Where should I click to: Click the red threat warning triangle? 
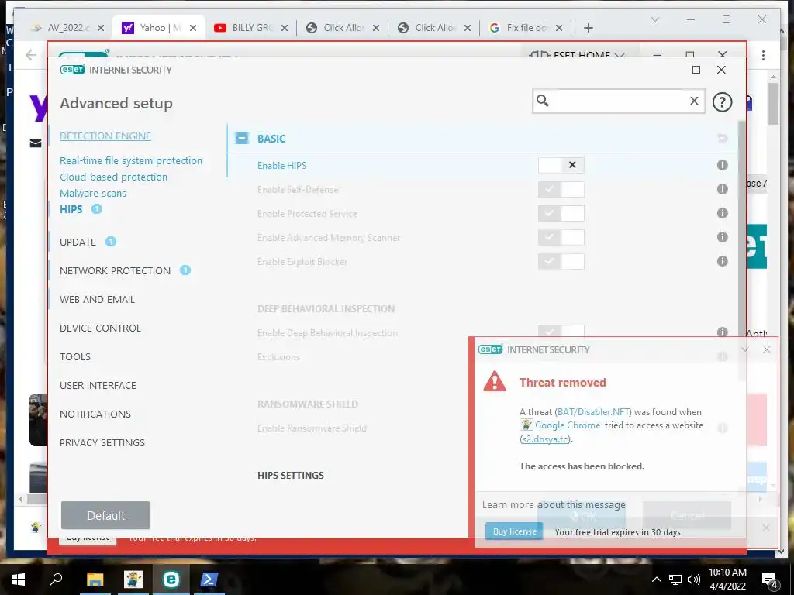click(x=494, y=381)
